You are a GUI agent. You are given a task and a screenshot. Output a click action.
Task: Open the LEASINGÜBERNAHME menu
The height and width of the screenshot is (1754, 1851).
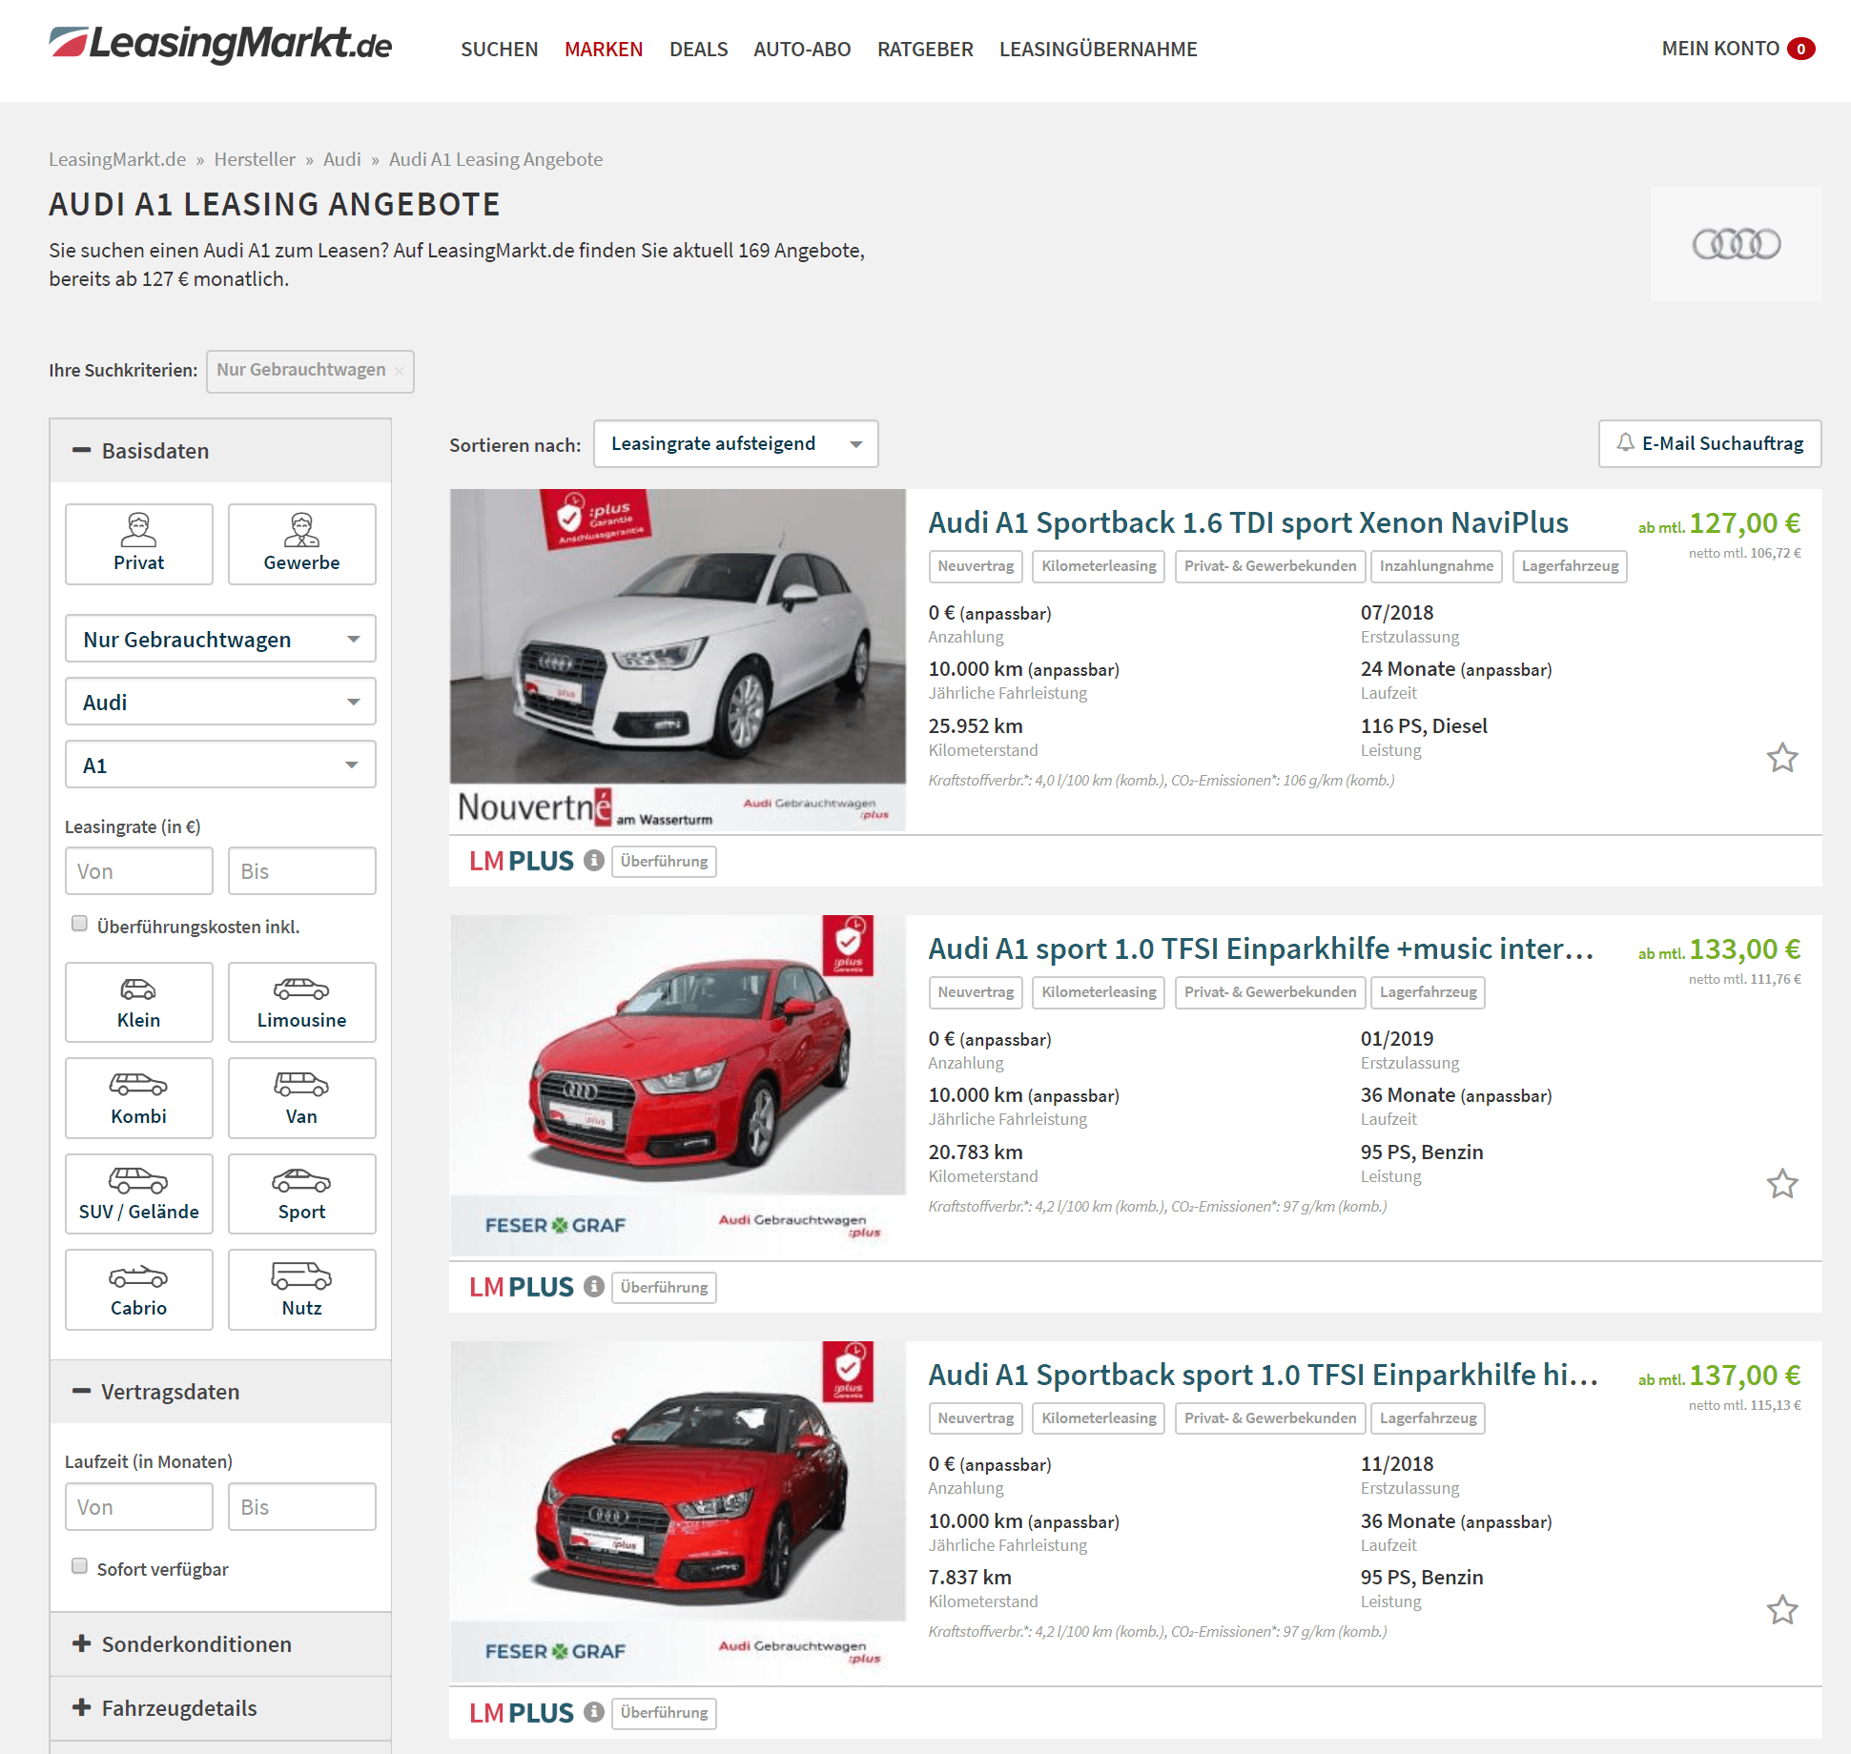1098,49
